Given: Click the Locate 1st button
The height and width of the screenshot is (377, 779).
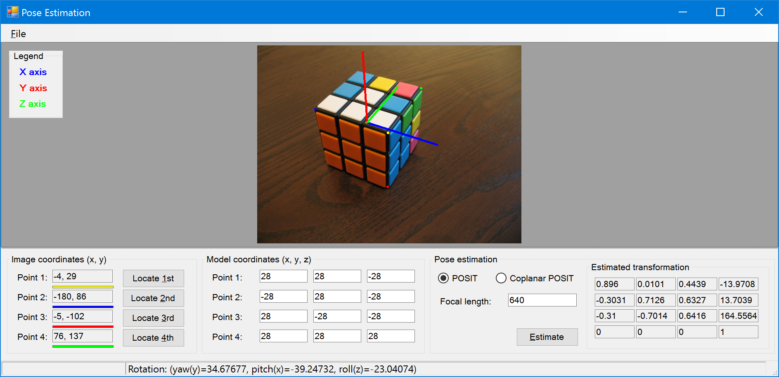Looking at the screenshot, I should [x=153, y=278].
